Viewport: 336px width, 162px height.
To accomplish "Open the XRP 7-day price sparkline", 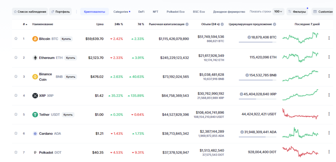I will coord(301,95).
